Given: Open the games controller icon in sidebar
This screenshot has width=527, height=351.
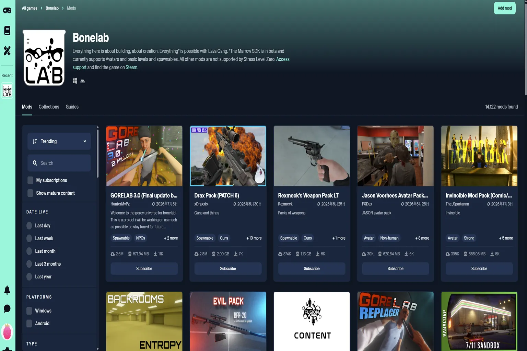Looking at the screenshot, I should click(7, 10).
